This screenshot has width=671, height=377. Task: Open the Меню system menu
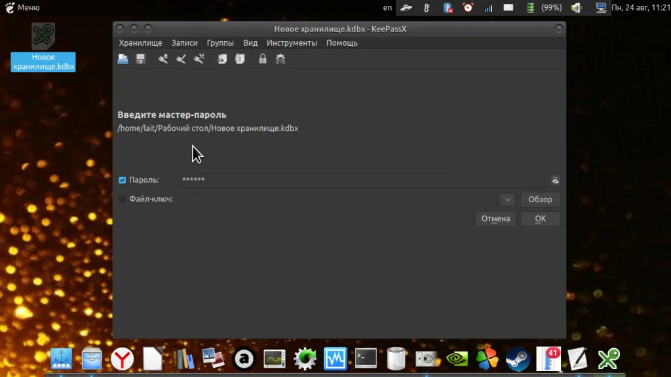[x=22, y=7]
